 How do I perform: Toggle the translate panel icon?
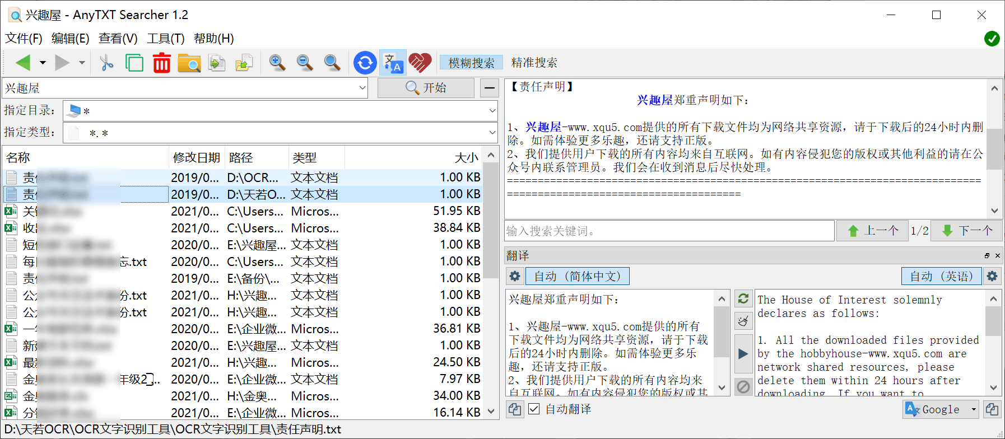click(393, 63)
